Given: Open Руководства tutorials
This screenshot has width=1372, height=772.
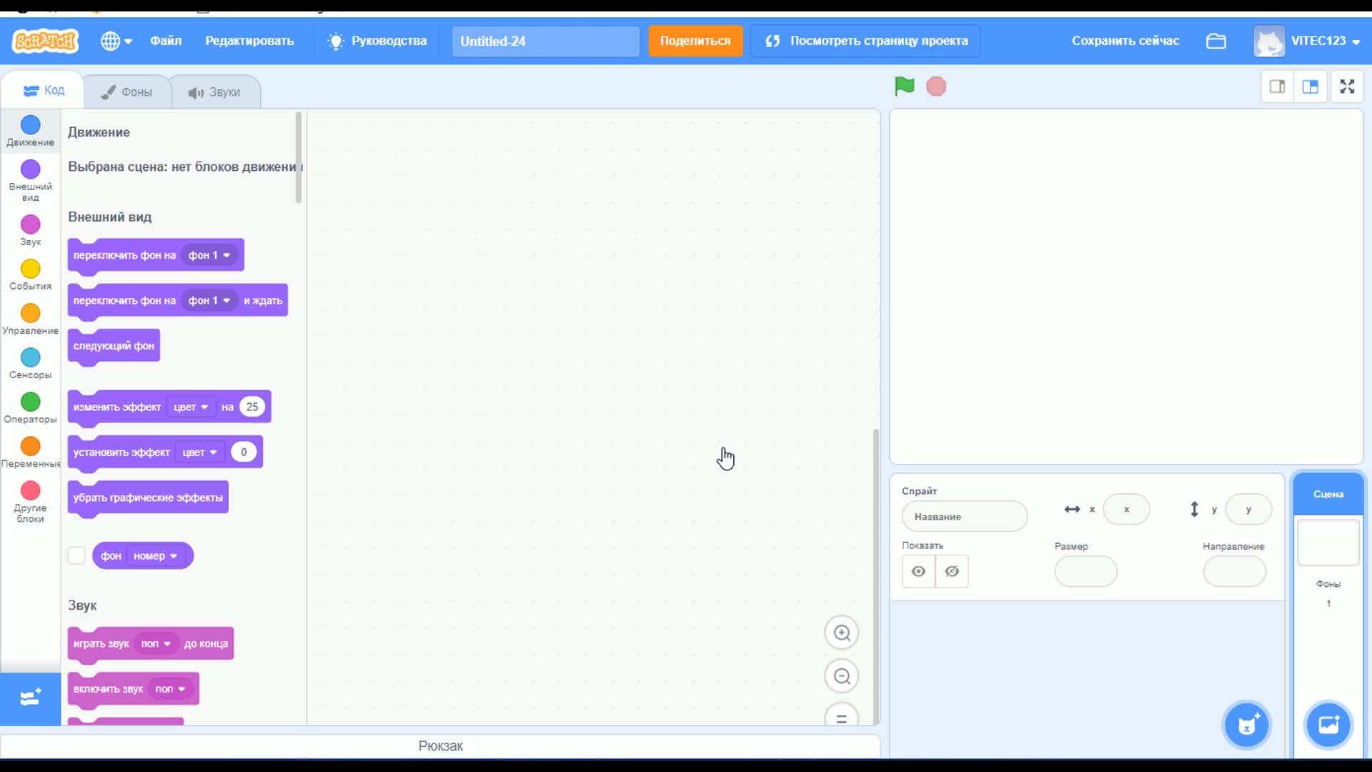Looking at the screenshot, I should coord(377,41).
